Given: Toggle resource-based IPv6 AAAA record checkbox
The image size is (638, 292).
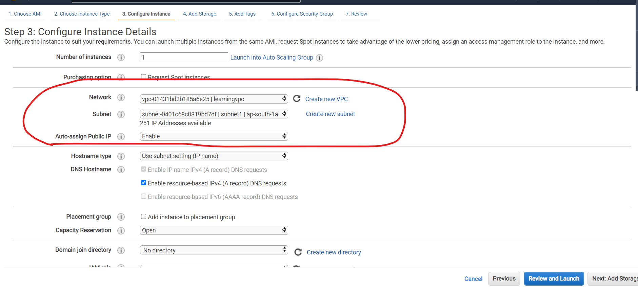Looking at the screenshot, I should click(x=144, y=196).
